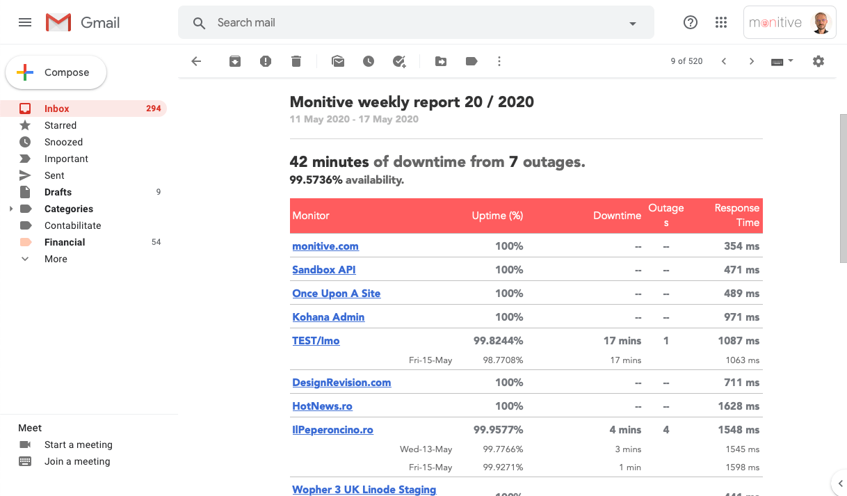Screen dimensions: 847x496
Task: Mark as unread using the envelope icon
Action: tap(338, 61)
